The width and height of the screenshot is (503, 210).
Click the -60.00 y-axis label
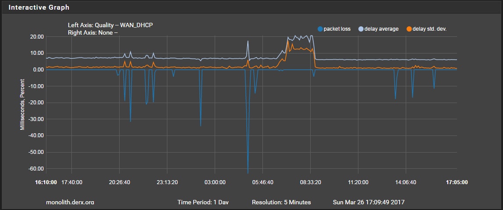(x=35, y=169)
